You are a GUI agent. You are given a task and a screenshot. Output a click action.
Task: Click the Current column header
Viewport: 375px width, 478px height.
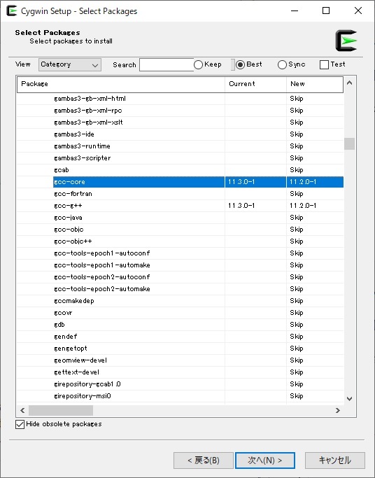click(x=255, y=84)
